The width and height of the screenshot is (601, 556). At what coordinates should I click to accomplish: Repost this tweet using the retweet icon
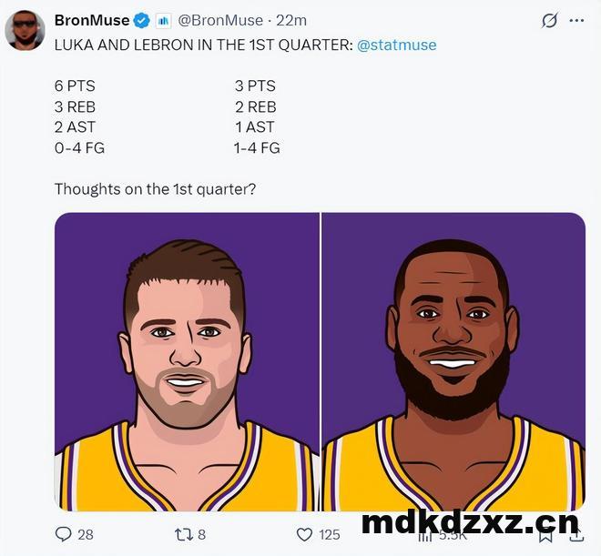[x=182, y=534]
